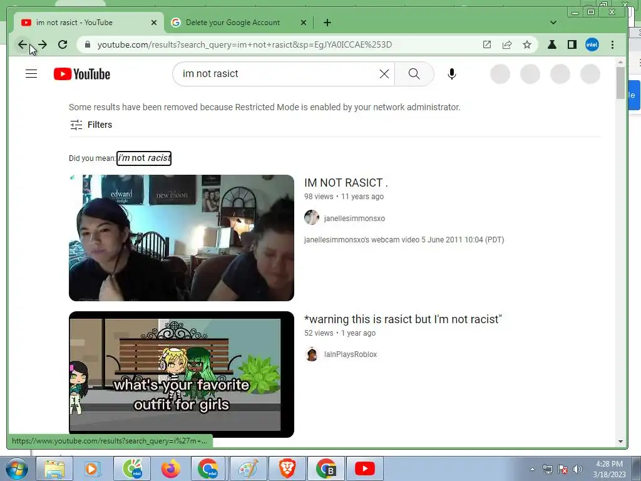Switch to 'Delete your Google Account' tab
The image size is (641, 481).
[x=233, y=23]
